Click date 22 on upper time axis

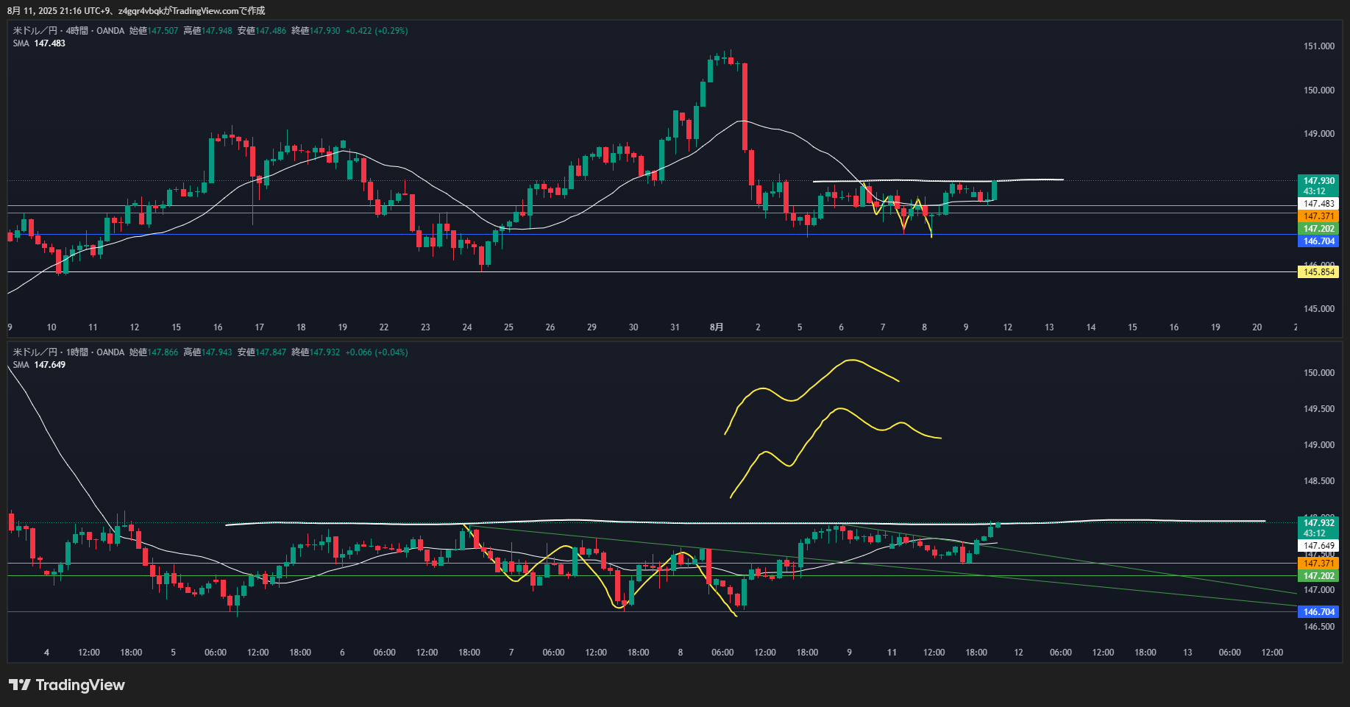384,327
